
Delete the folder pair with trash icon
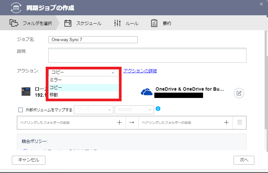coord(240,122)
